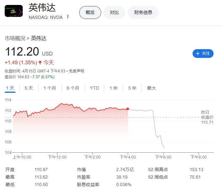
Task: Select the YTD time range tab
Action: 94,88
